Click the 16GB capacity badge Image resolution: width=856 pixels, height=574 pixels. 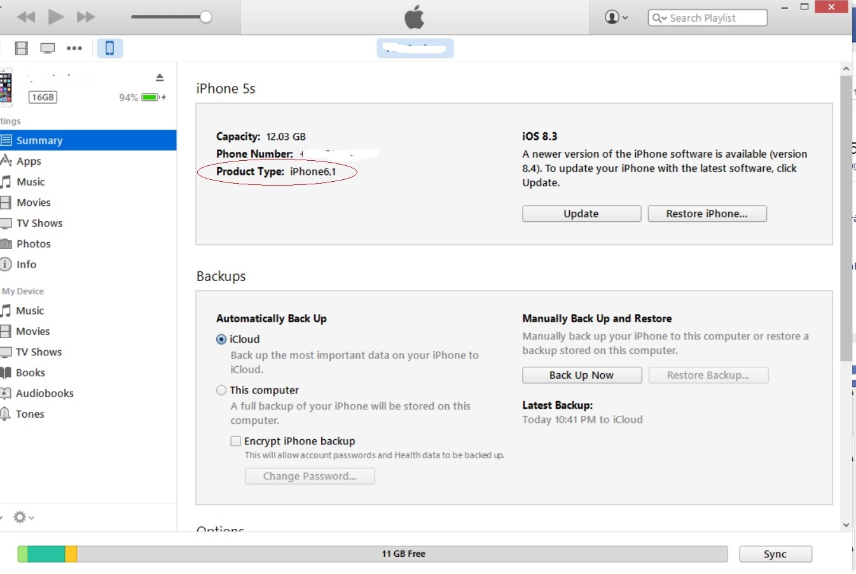(x=43, y=97)
